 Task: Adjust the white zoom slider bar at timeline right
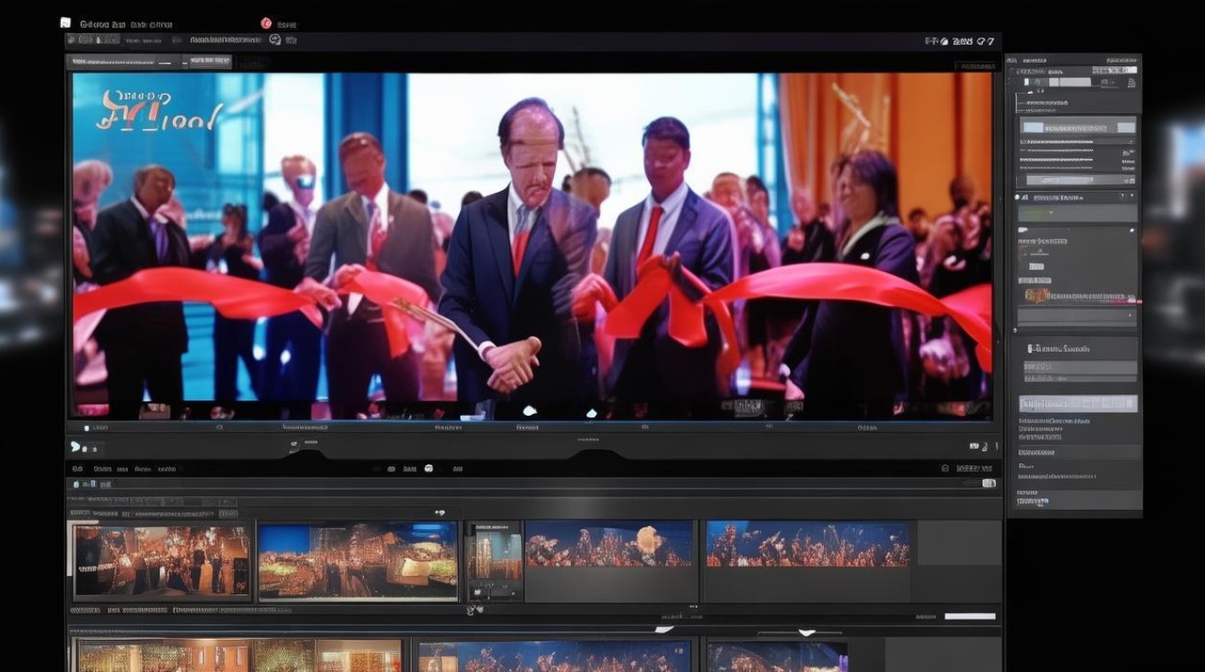pyautogui.click(x=970, y=616)
